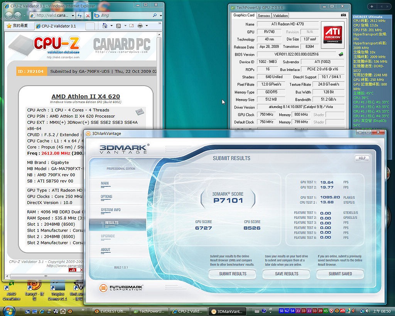Viewport: 395px width, 316px height.
Task: Open the recent pages dropdown beside forward
Action: (24, 15)
